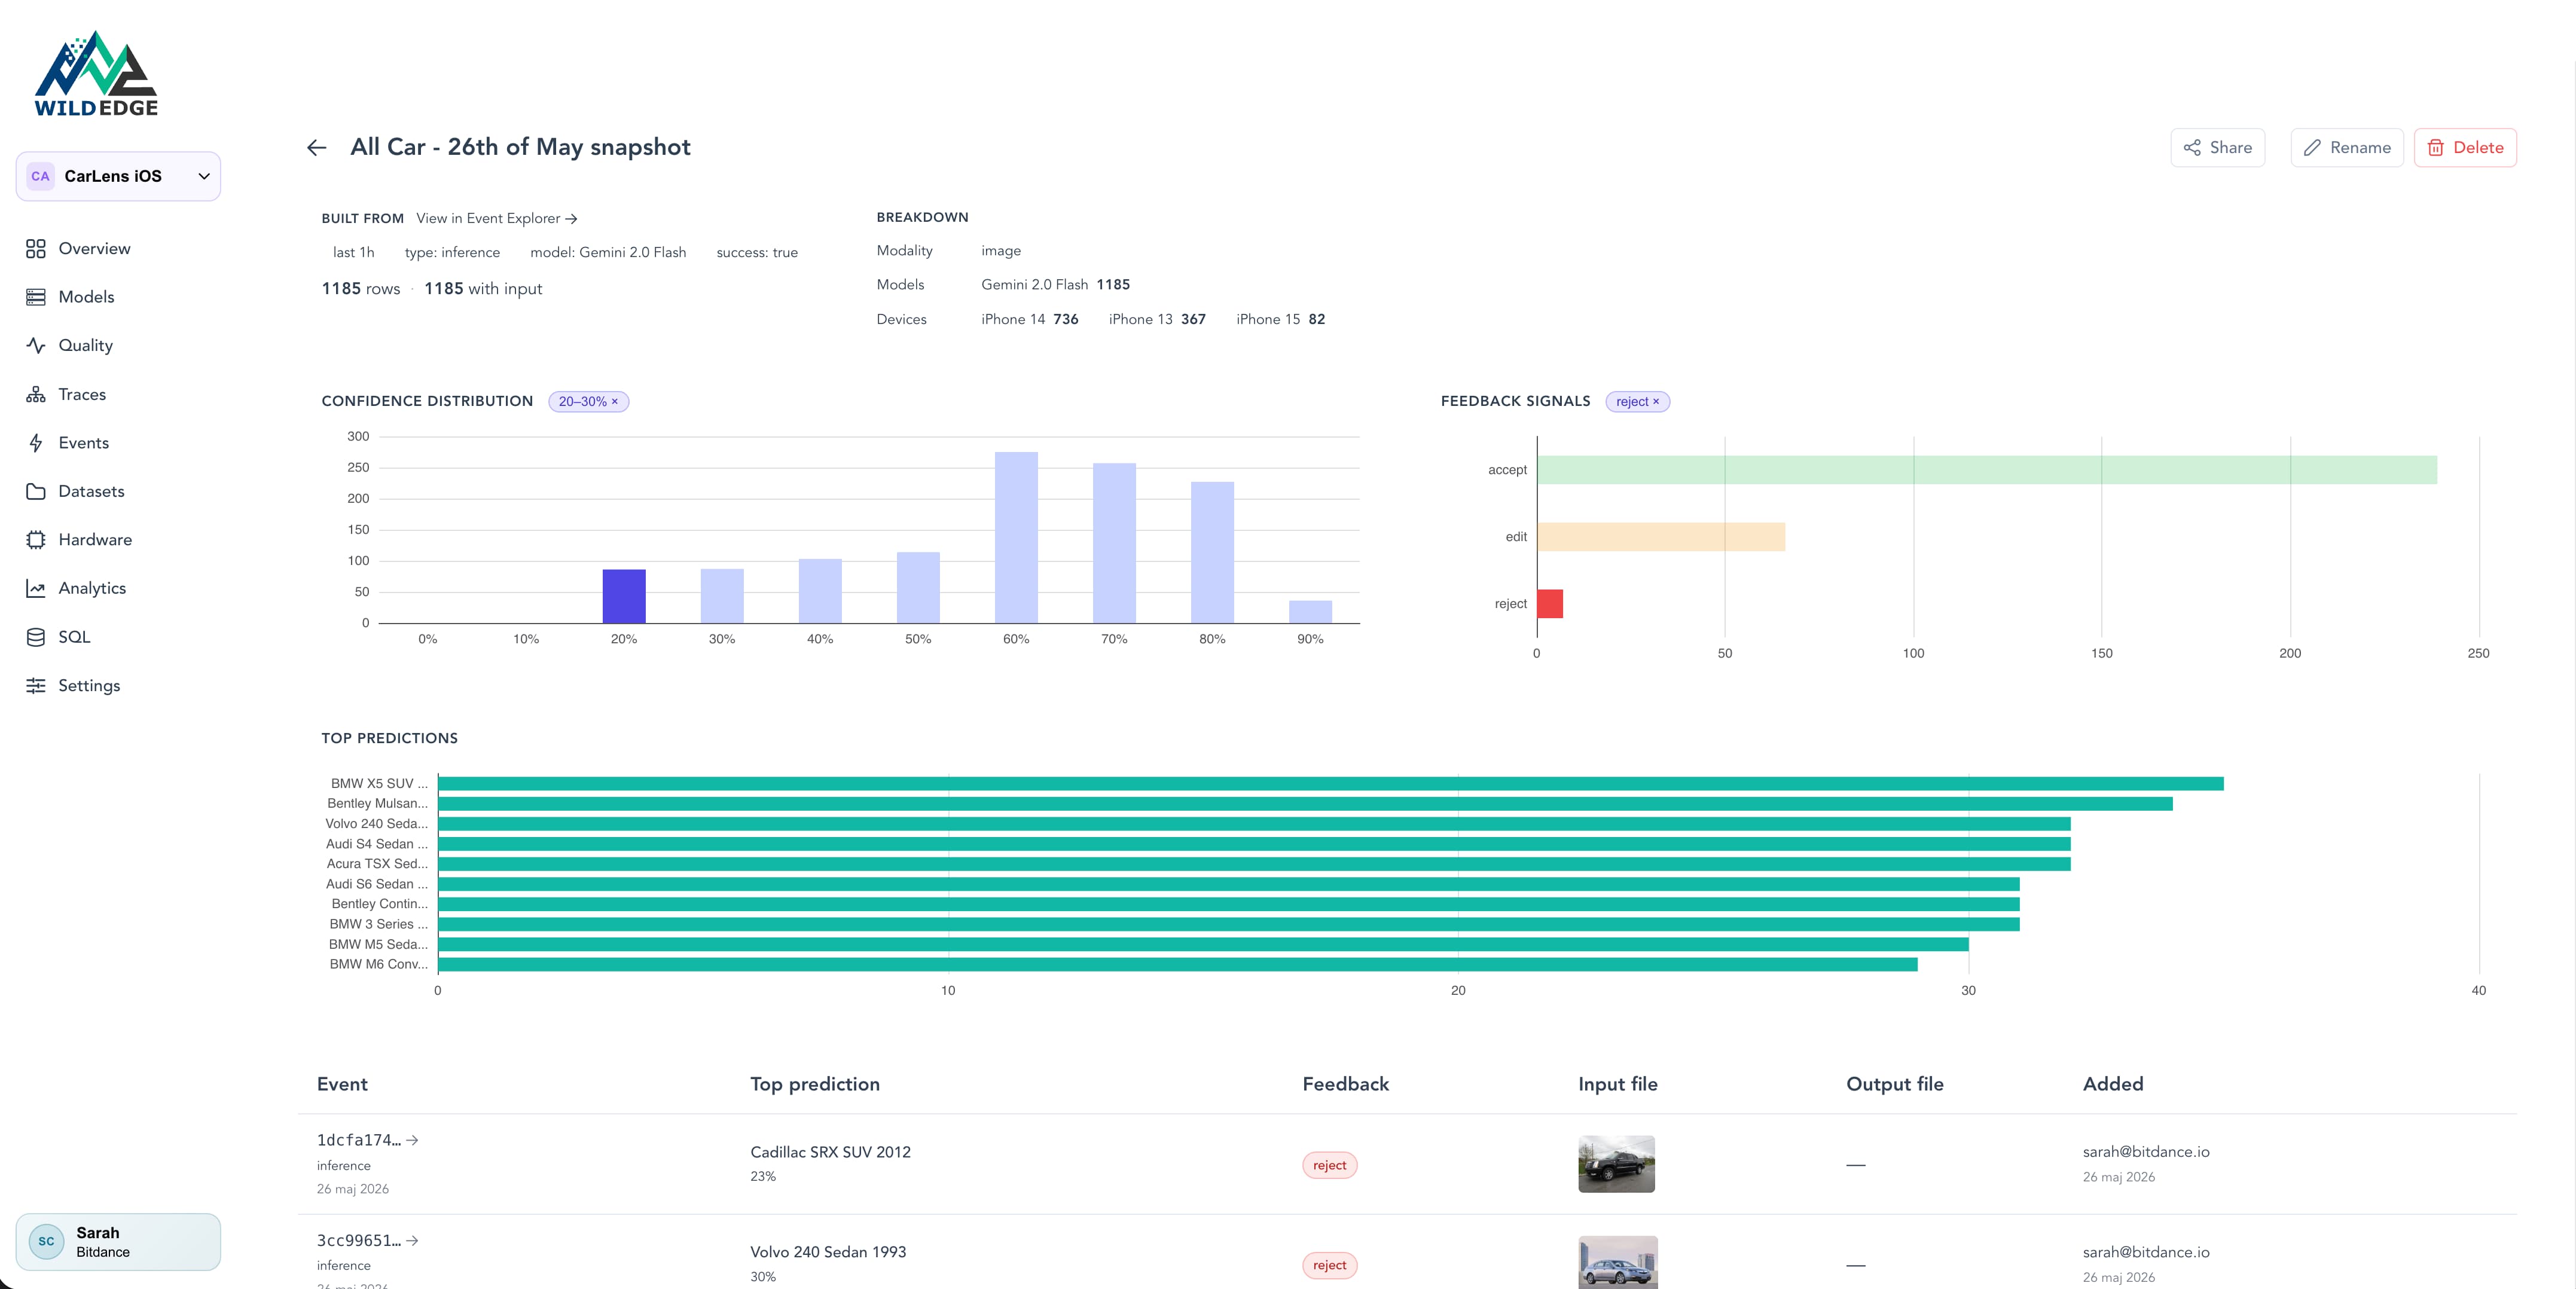Click the green accept feedback bar
The height and width of the screenshot is (1289, 2576).
[x=1987, y=470]
